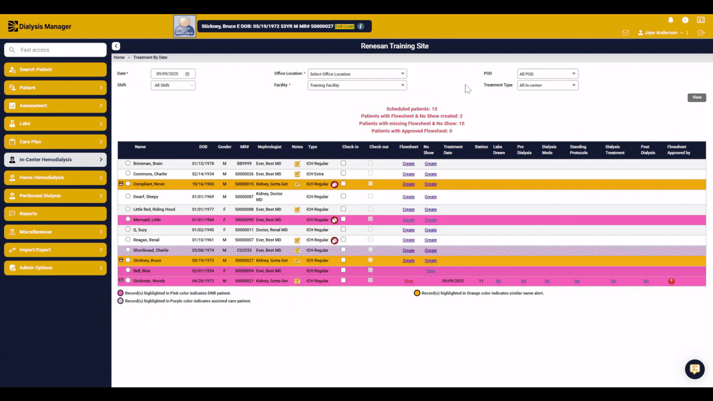This screenshot has width=713, height=401.
Task: Click the red alert icon for Mermaid, Little
Action: click(335, 220)
